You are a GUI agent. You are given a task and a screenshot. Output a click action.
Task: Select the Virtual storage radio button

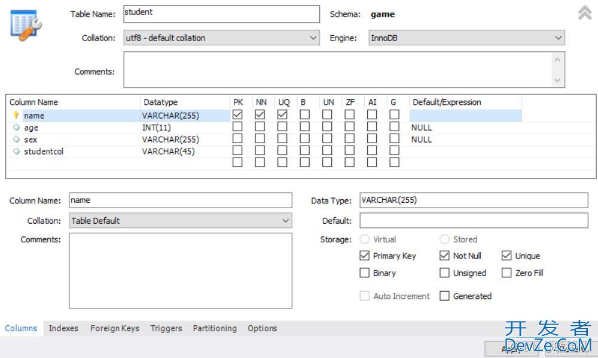(x=365, y=239)
